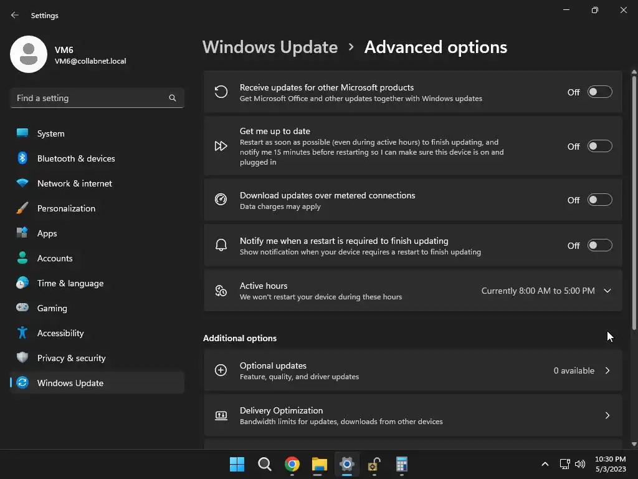
Task: Go back to Windows Update breadcrumb
Action: coord(270,47)
